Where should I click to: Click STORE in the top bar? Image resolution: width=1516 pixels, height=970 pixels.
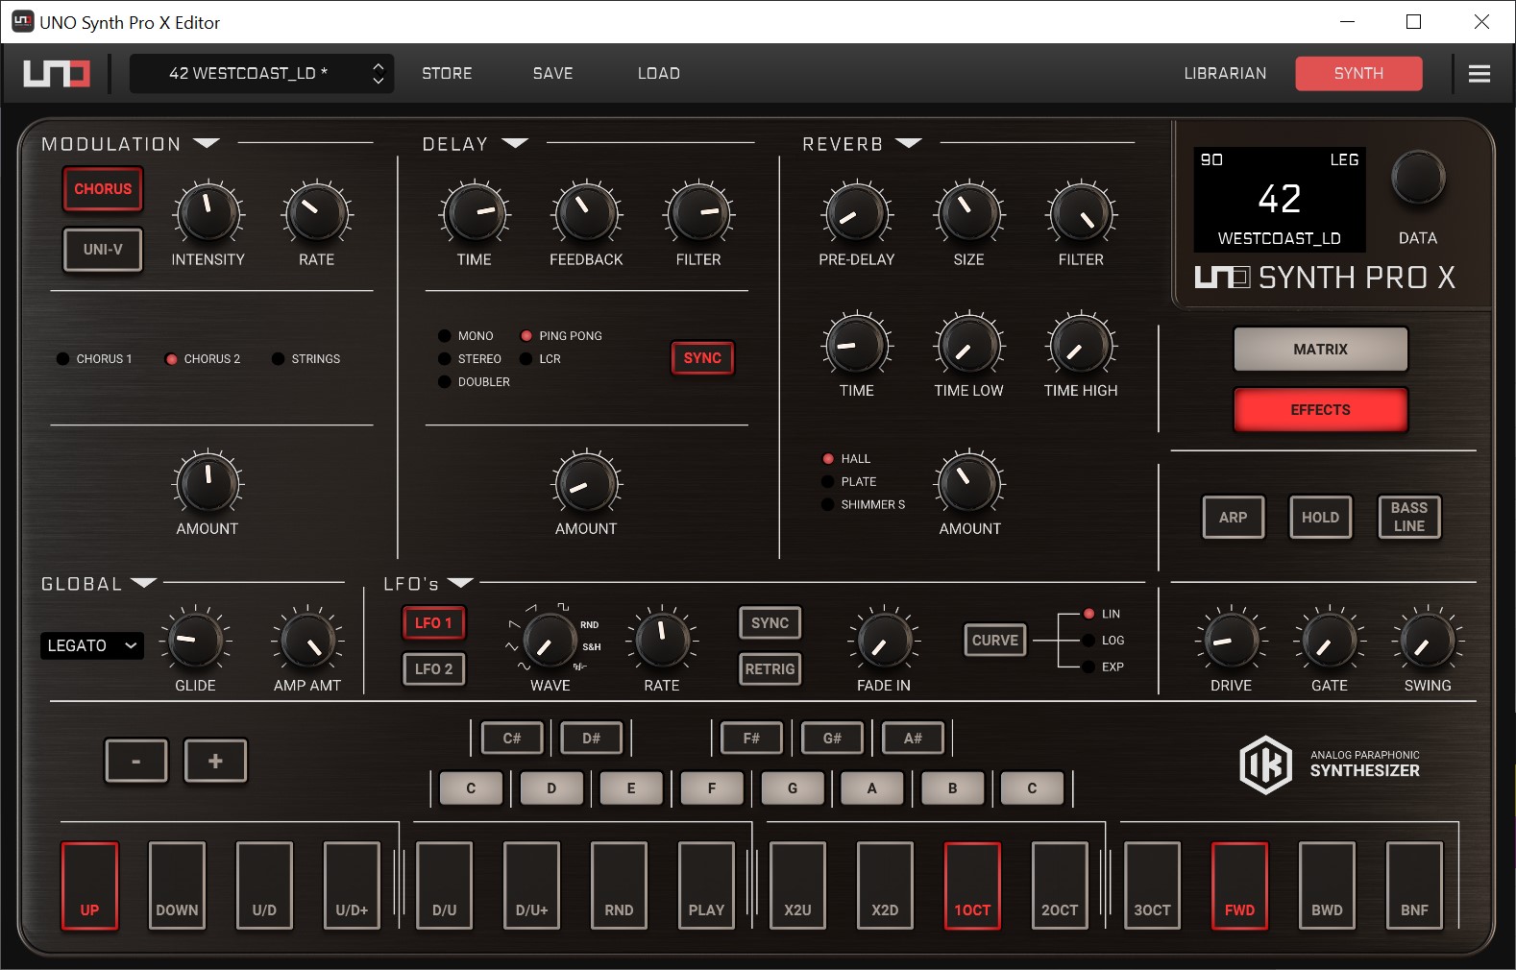coord(447,73)
